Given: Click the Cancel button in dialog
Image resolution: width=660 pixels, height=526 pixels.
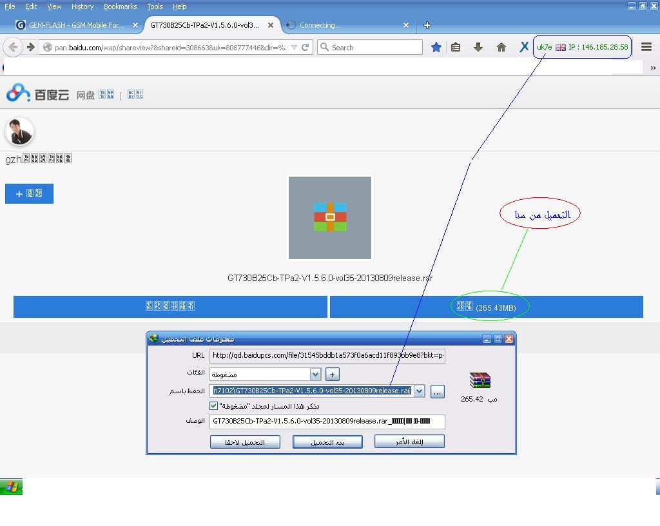Looking at the screenshot, I should click(x=409, y=442).
